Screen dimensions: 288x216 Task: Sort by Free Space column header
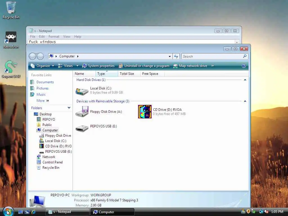tap(152, 74)
